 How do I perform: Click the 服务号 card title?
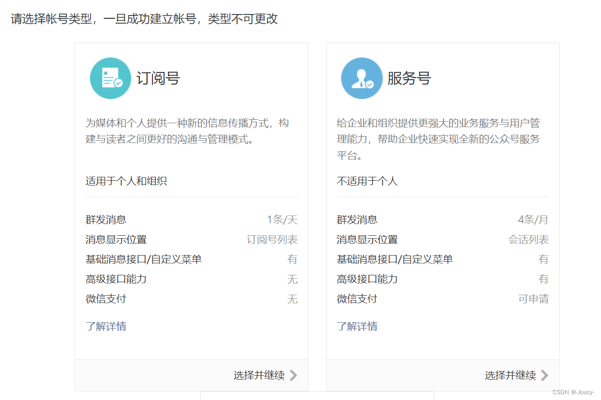[x=409, y=78]
